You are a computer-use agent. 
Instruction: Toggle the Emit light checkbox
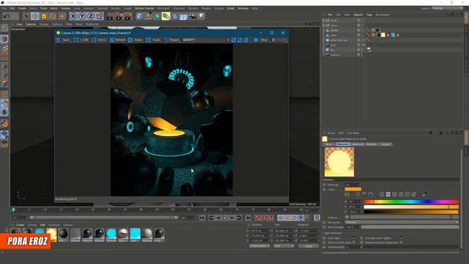[x=353, y=238]
